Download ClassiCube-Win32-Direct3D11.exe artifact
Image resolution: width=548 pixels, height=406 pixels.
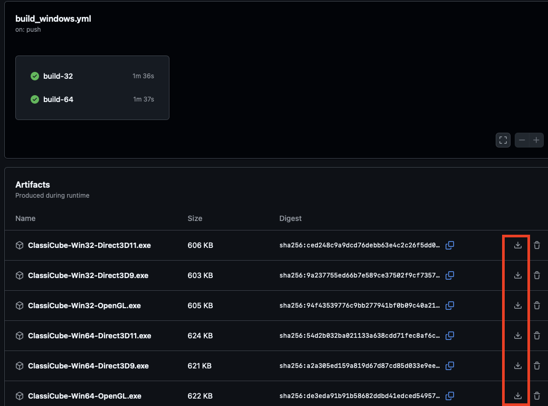517,245
